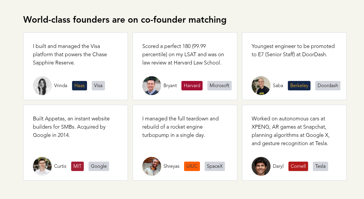Click the name label Daryl

point(278,166)
